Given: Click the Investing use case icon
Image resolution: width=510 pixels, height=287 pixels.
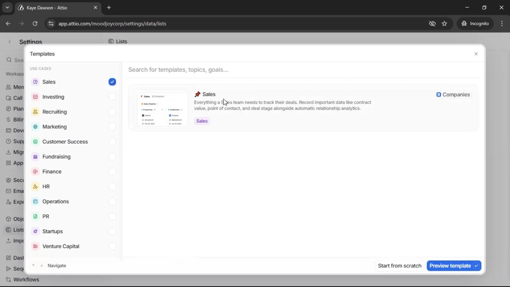Looking at the screenshot, I should [x=35, y=97].
